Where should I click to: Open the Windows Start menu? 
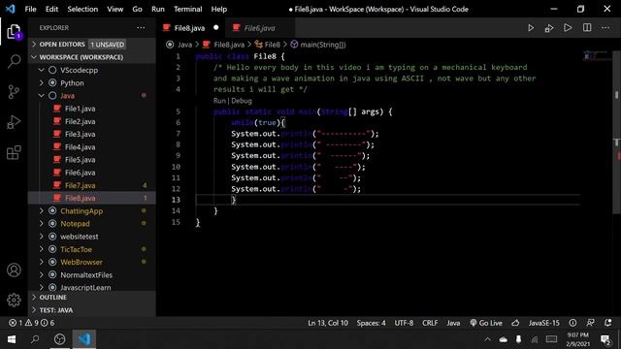point(12,339)
